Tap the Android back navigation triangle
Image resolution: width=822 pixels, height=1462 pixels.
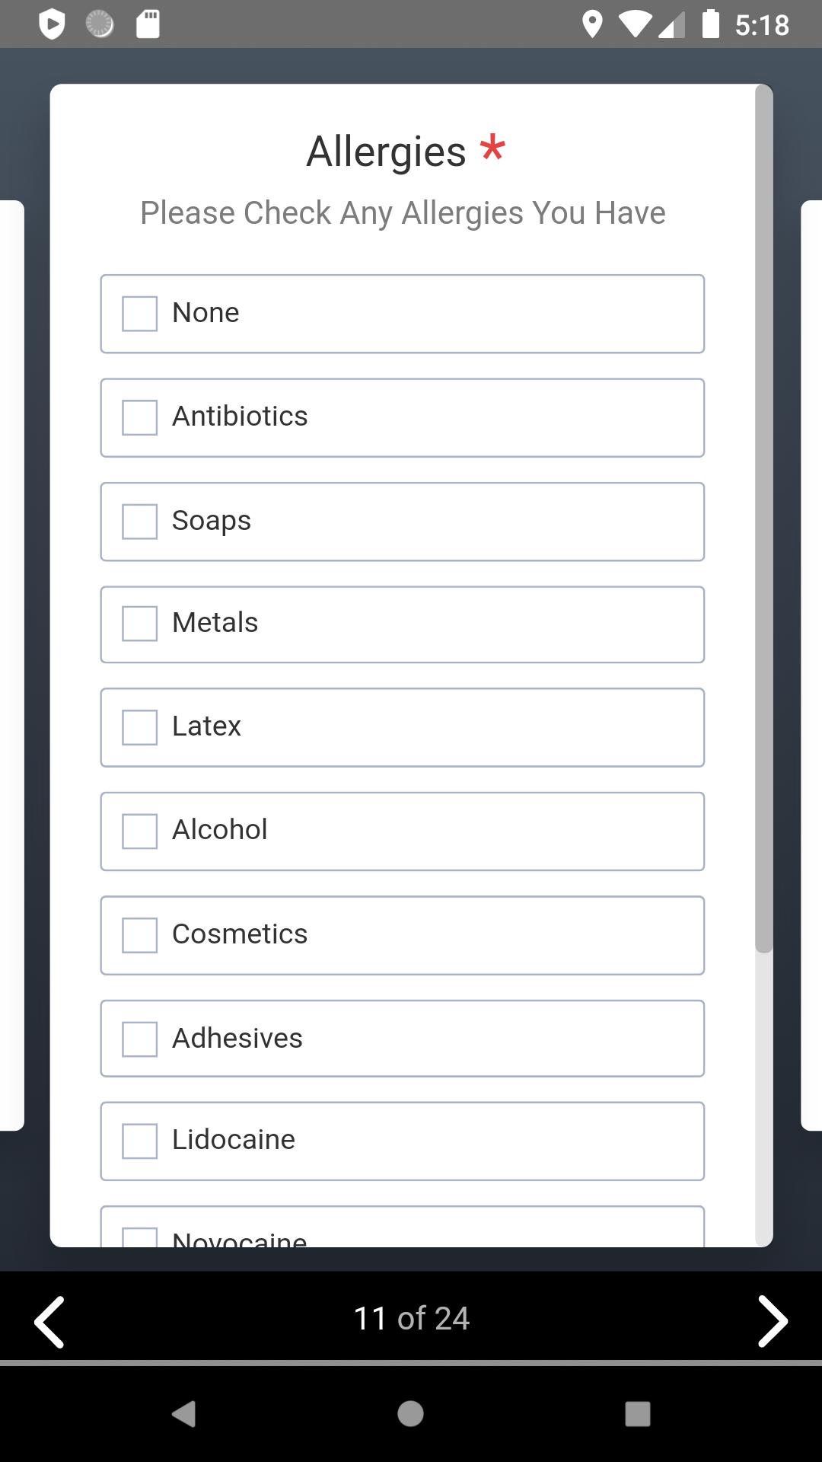184,1414
